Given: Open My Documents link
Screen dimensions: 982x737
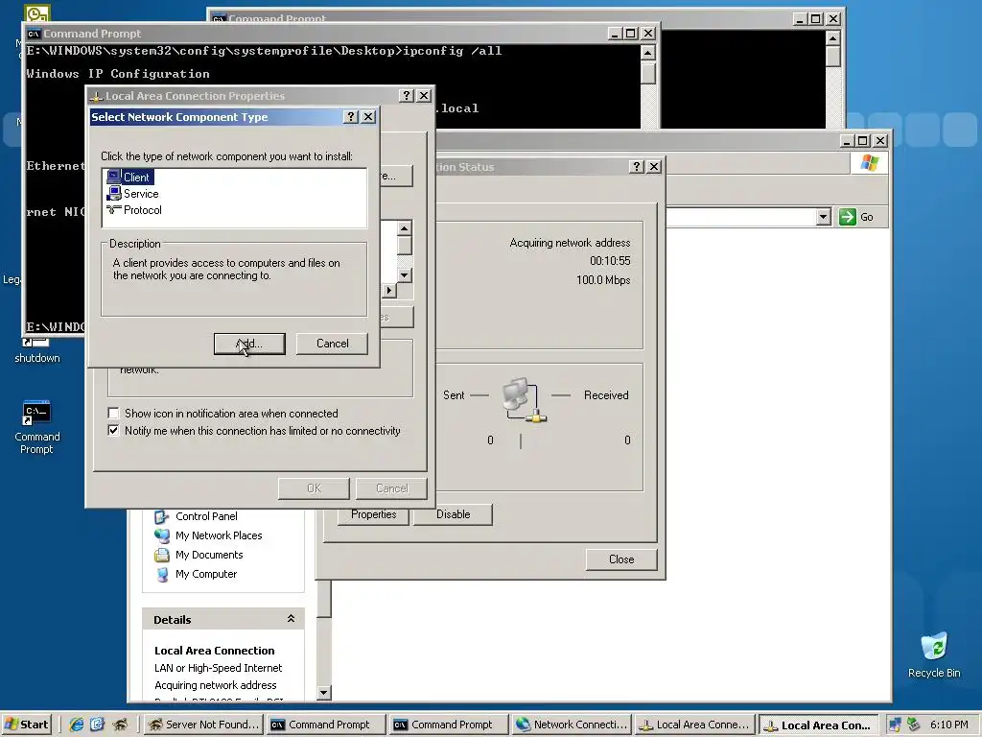Looking at the screenshot, I should coord(209,555).
